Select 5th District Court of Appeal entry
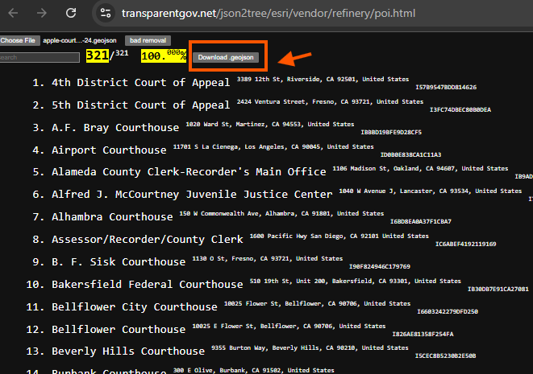The image size is (533, 374). point(140,105)
